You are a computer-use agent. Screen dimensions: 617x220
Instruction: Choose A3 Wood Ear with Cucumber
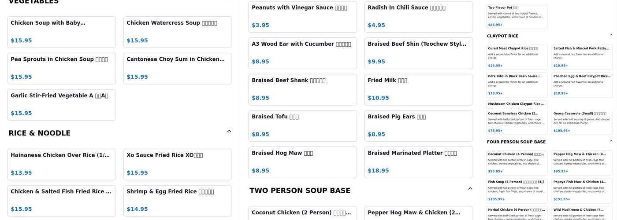pyautogui.click(x=302, y=53)
